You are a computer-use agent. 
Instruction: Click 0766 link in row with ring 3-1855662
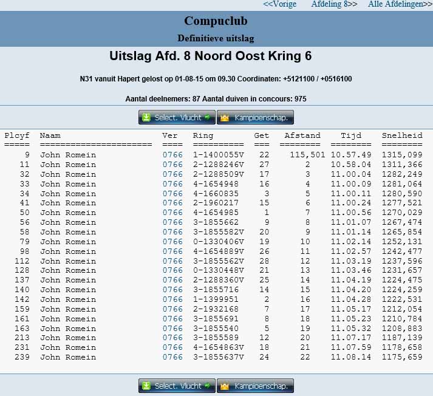tap(172, 222)
